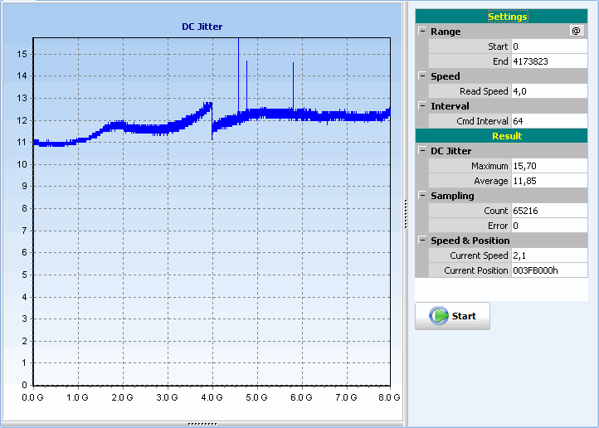Select the Sampling Error value
The image size is (599, 428).
click(x=548, y=226)
